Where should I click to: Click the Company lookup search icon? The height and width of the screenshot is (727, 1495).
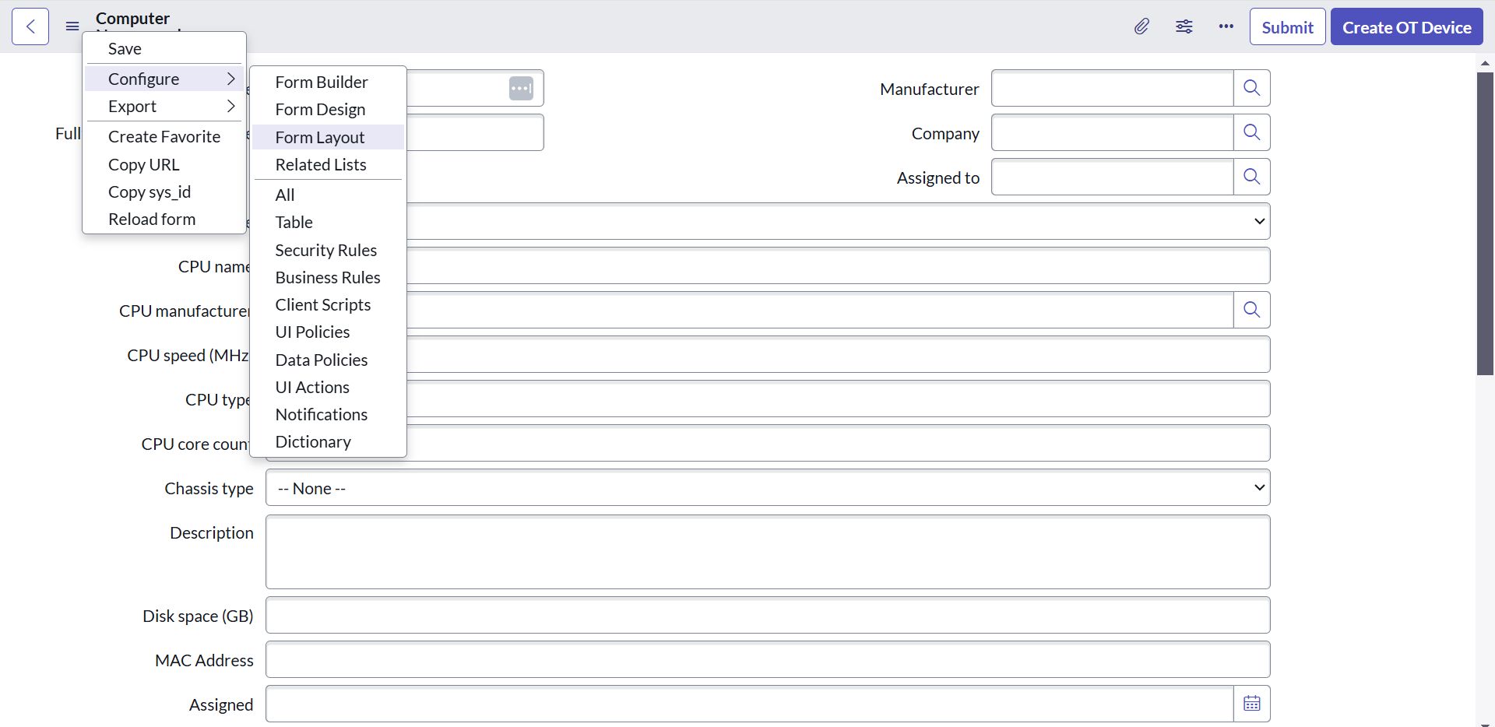point(1251,133)
